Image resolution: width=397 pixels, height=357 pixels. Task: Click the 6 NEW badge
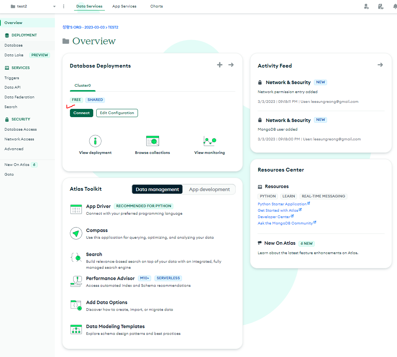[307, 244]
